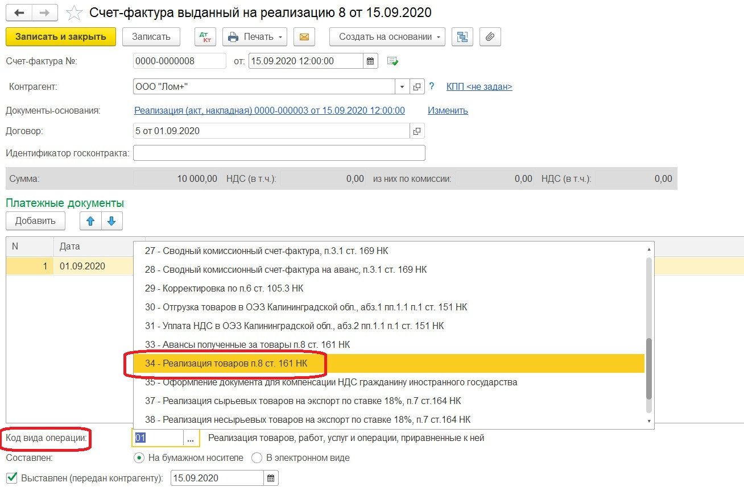Open calendar picker for invoice date

(x=370, y=61)
